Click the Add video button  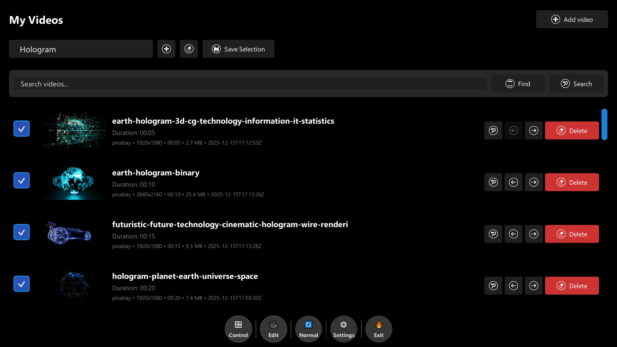tap(572, 19)
